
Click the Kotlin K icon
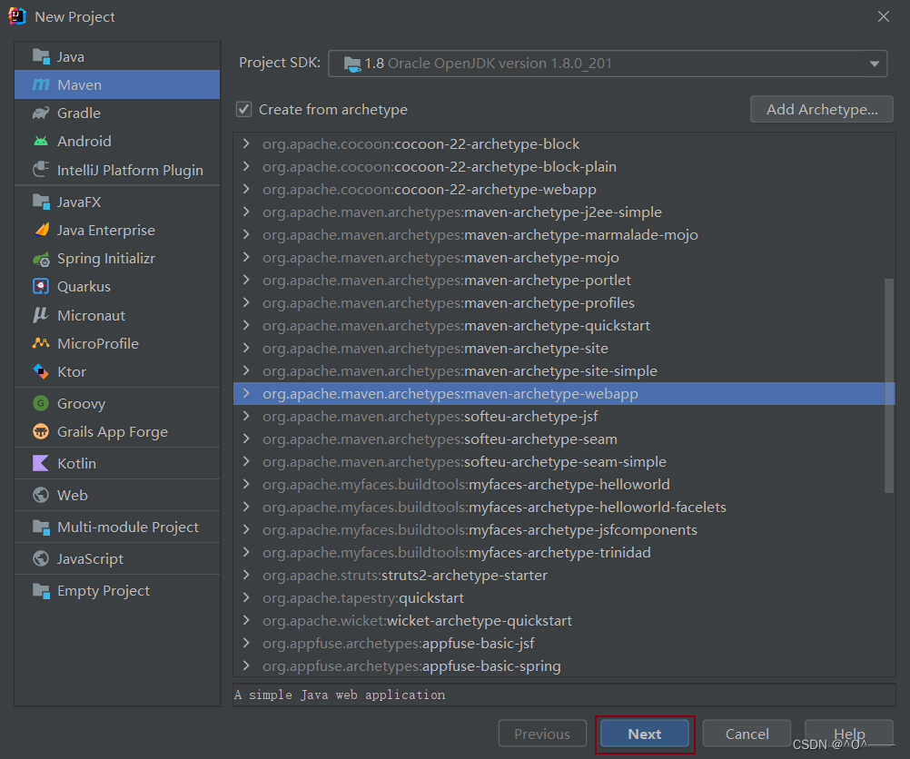pyautogui.click(x=41, y=463)
